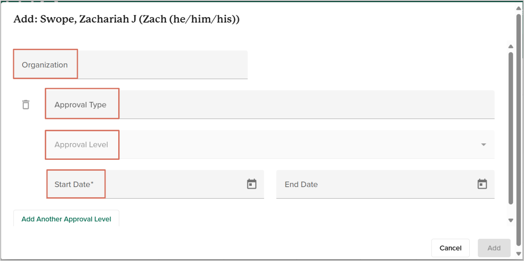Image resolution: width=524 pixels, height=261 pixels.
Task: Click the form panel's scroll up arrow
Action: [x=511, y=46]
